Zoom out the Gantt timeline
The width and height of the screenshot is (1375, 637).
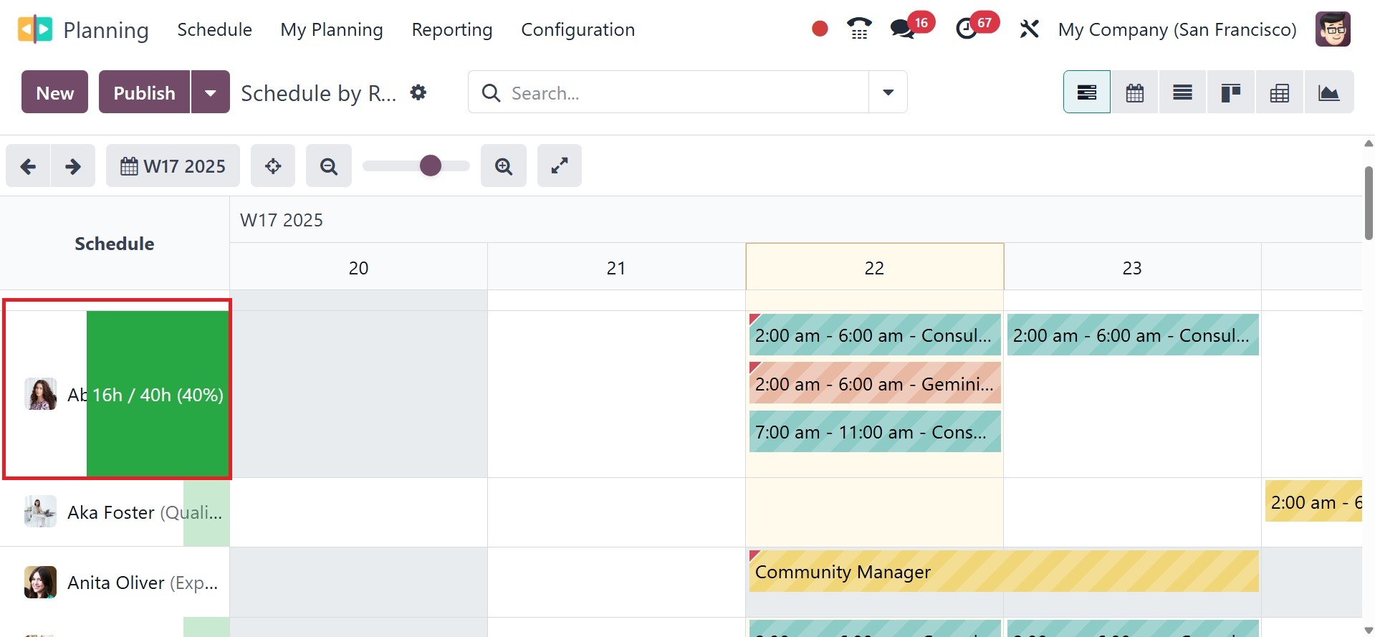329,166
